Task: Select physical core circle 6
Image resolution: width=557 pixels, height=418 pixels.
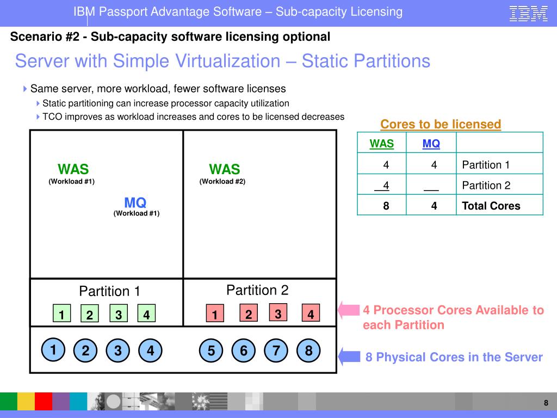Action: [x=243, y=351]
